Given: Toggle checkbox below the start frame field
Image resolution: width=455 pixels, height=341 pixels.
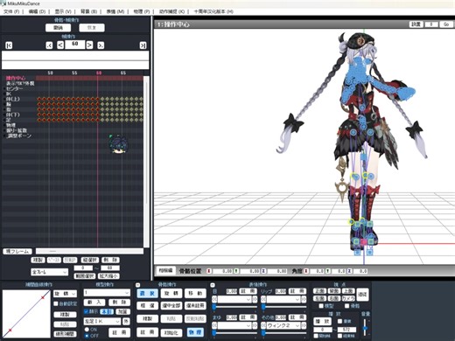Looking at the screenshot, I should tap(316, 336).
